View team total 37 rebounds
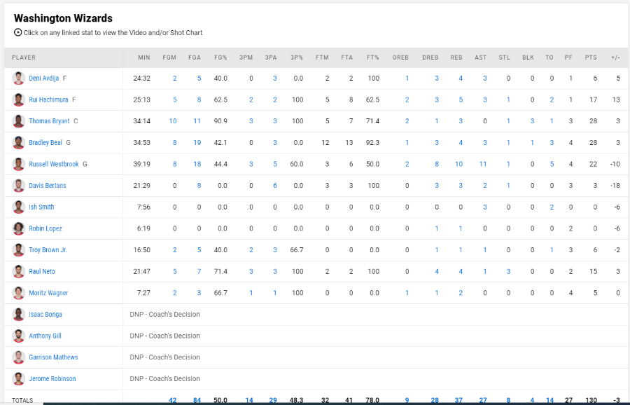 (x=458, y=400)
